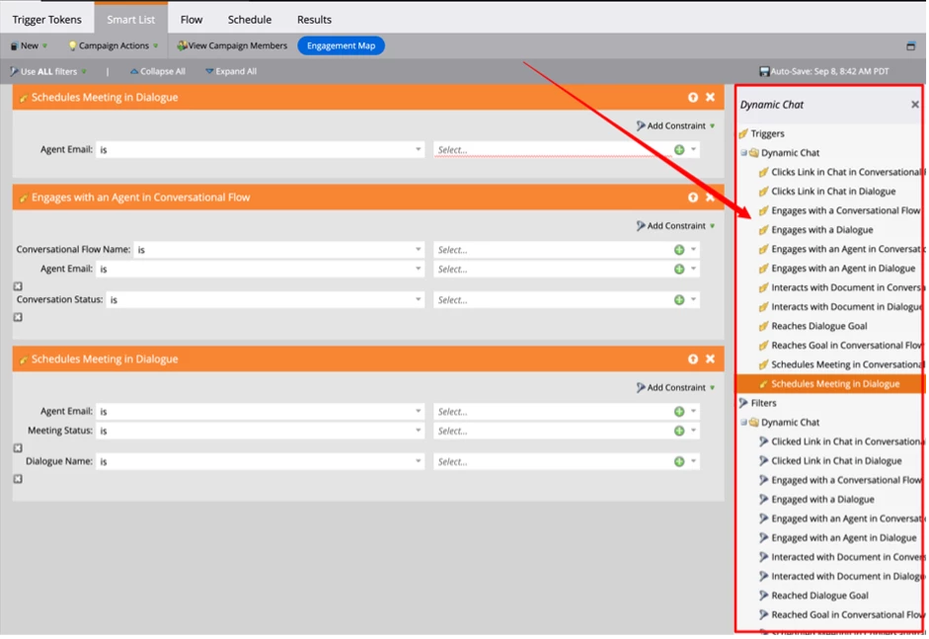Collapse the Dynamic Chat filters folder
Viewport: 929px width, 639px height.
click(743, 423)
